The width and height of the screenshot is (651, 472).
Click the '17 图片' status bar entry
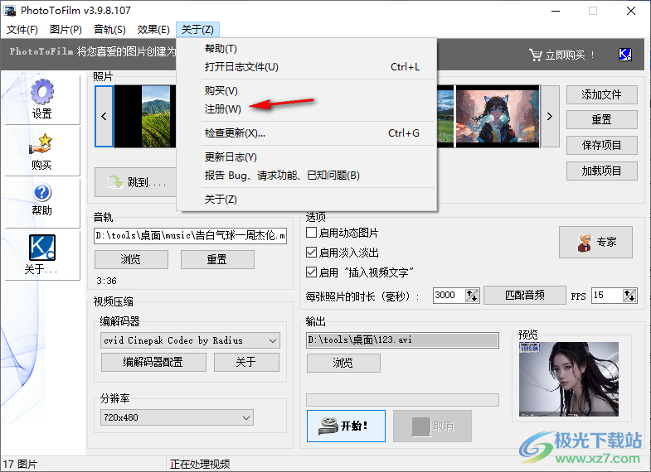pyautogui.click(x=21, y=464)
